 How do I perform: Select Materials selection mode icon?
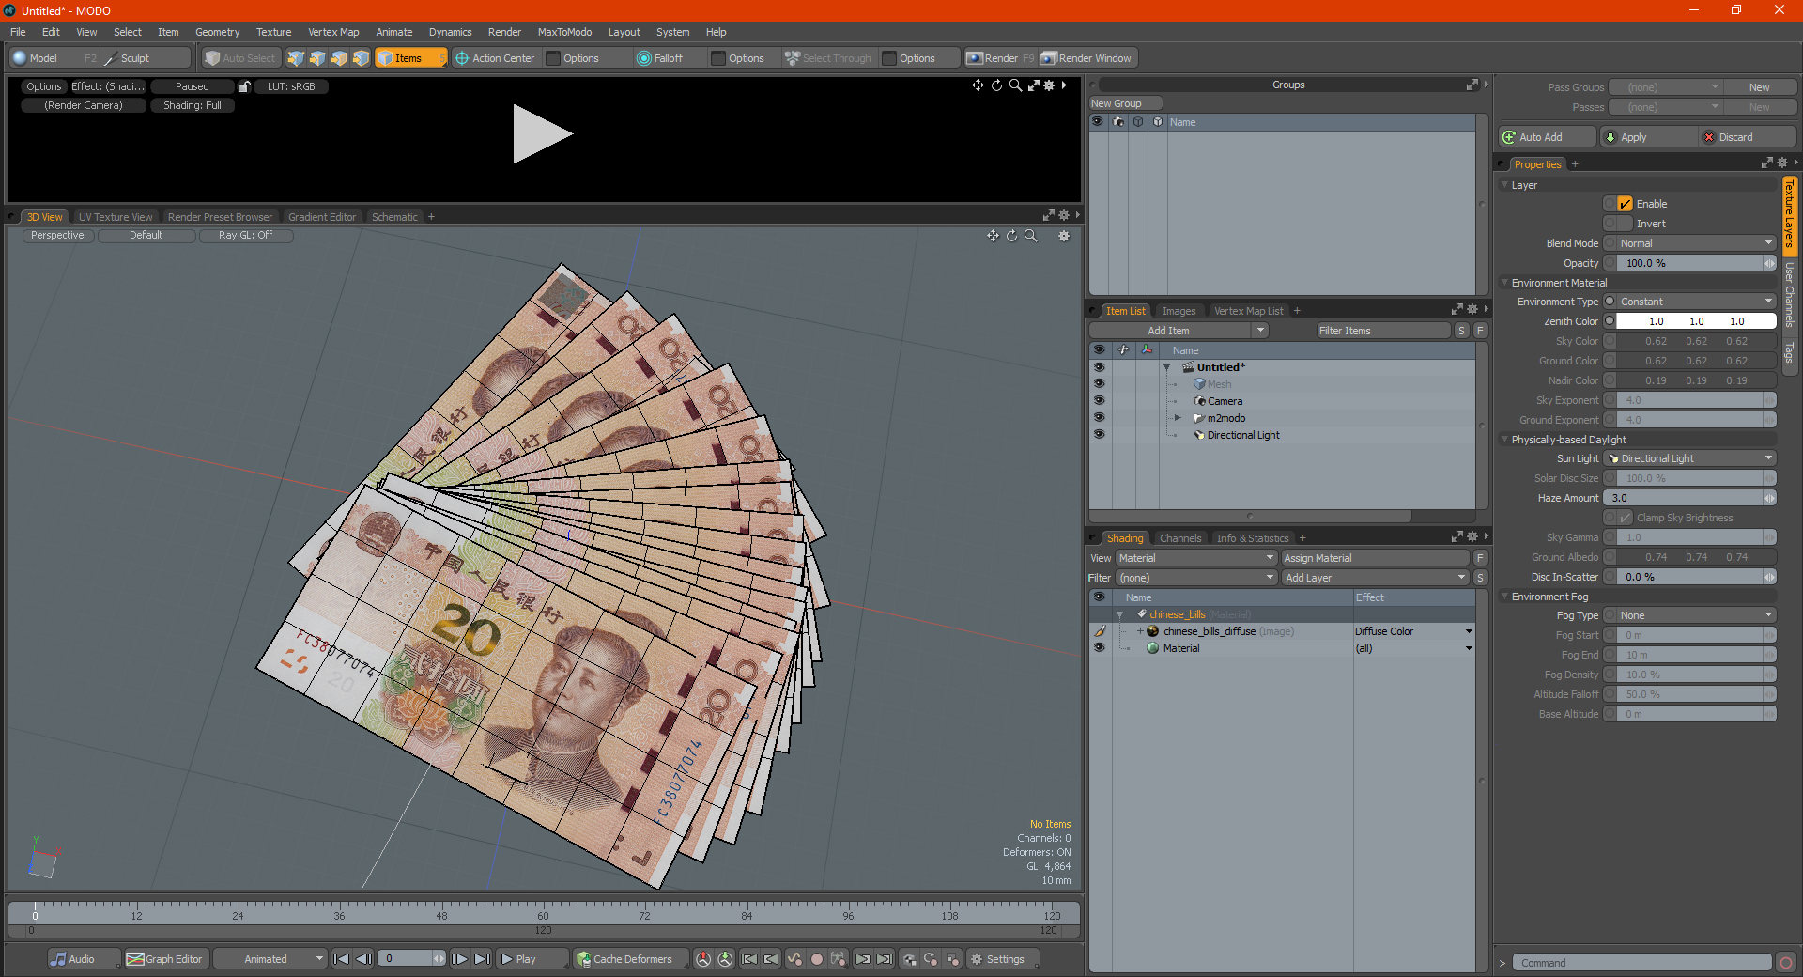point(361,58)
